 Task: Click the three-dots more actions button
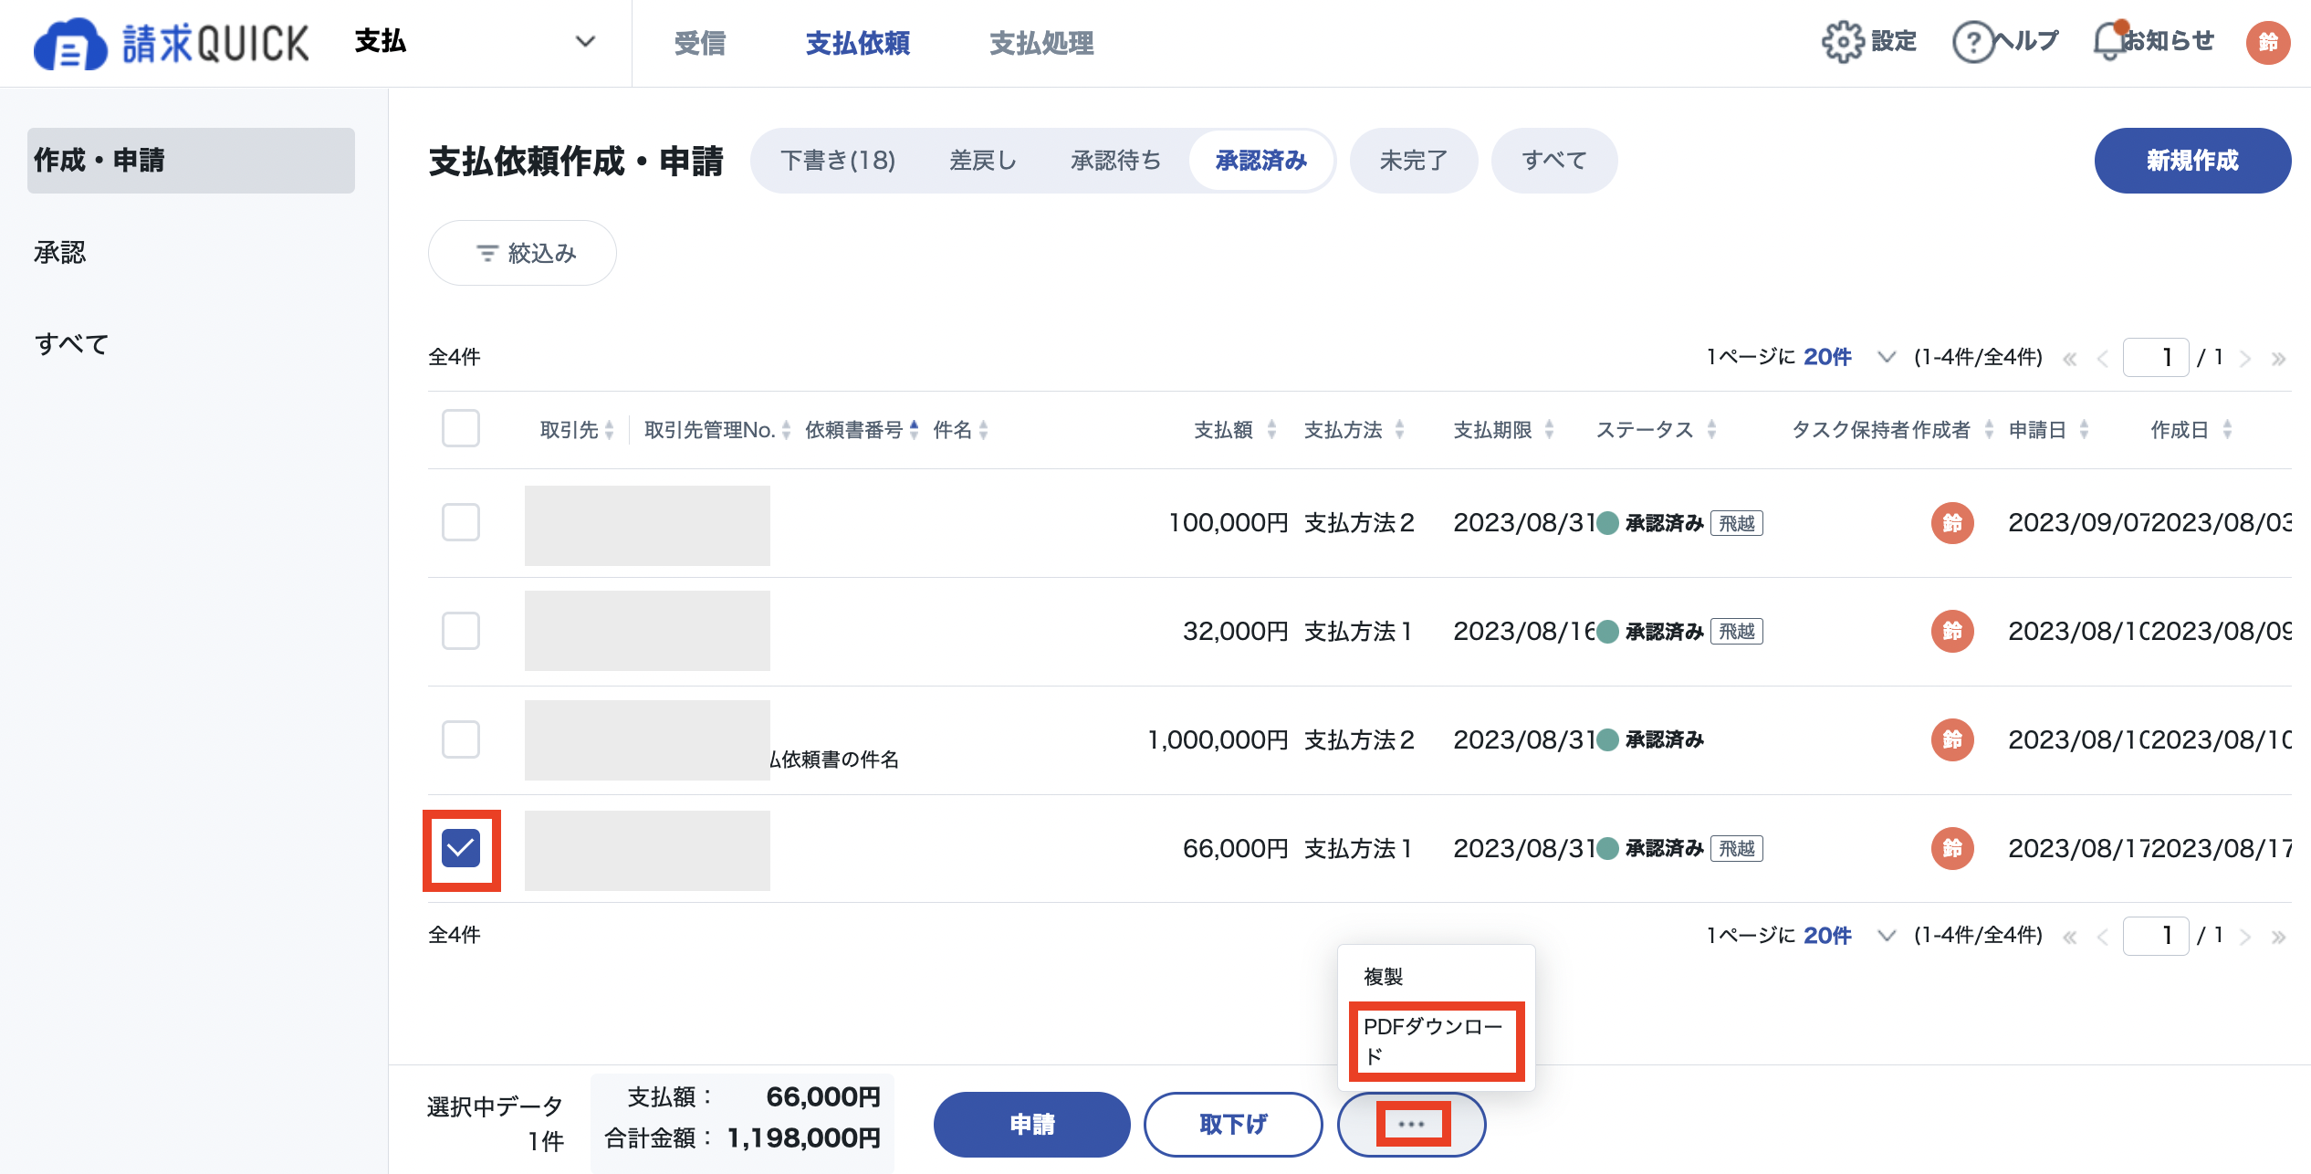coord(1411,1124)
